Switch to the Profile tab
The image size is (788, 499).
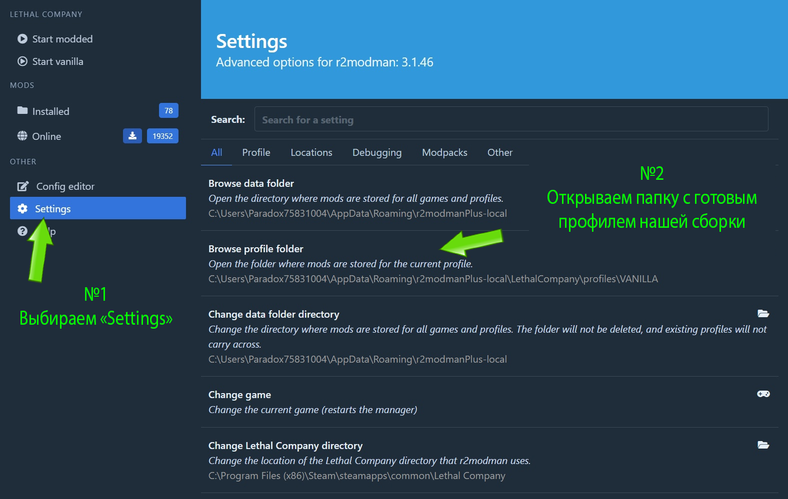tap(256, 152)
